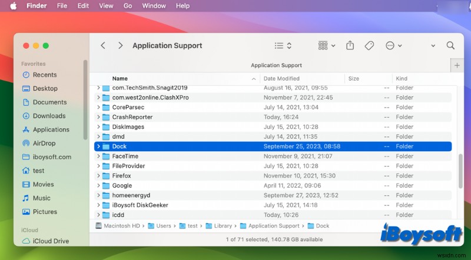Open the View menu
This screenshot has width=471, height=260.
(106, 6)
